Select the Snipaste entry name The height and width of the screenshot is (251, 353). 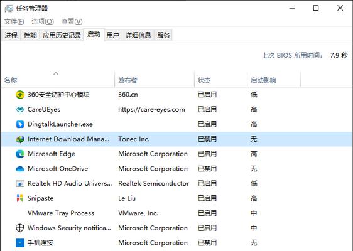tap(41, 198)
